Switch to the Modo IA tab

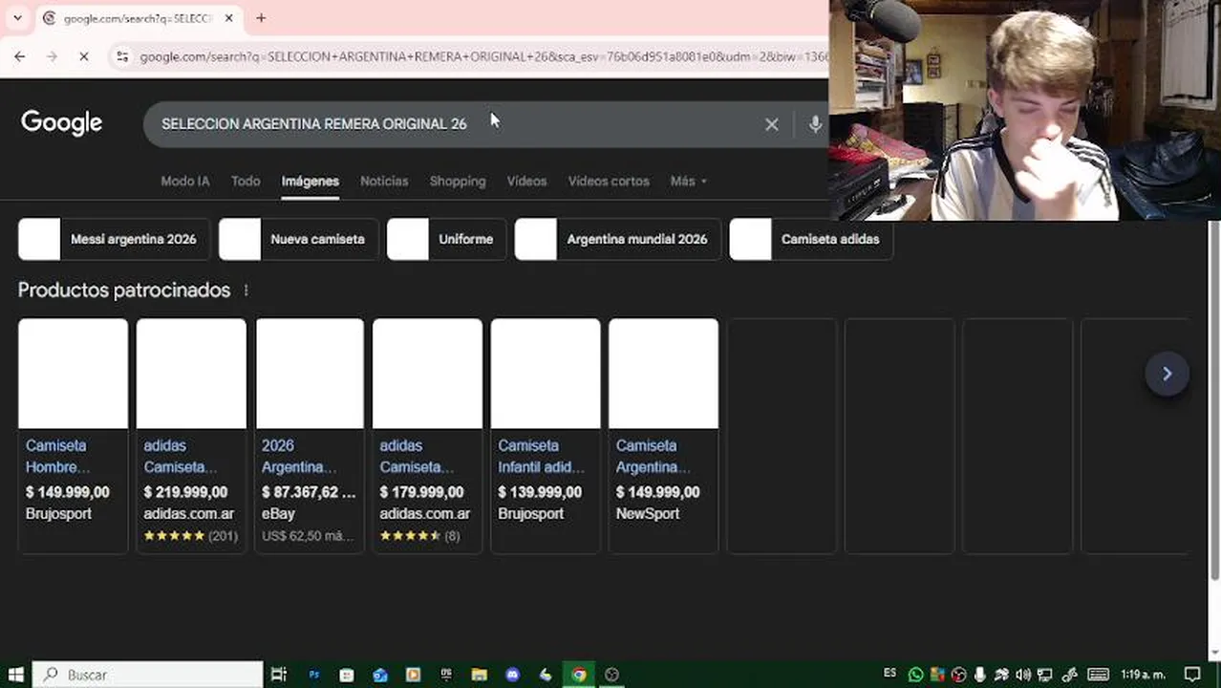[x=185, y=181]
